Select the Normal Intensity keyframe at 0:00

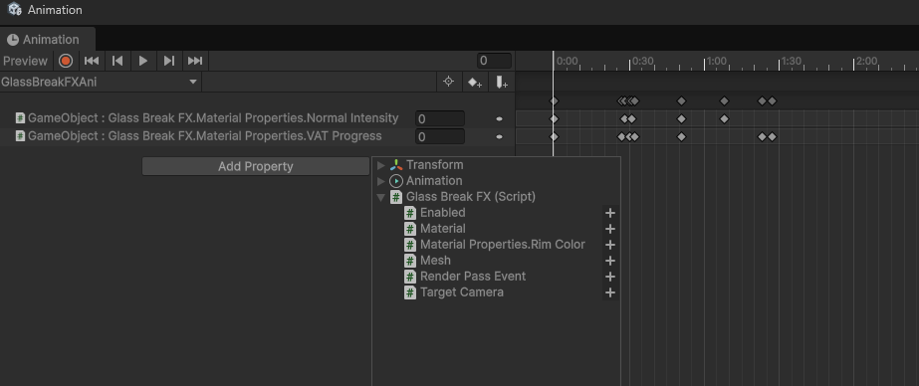click(x=554, y=119)
